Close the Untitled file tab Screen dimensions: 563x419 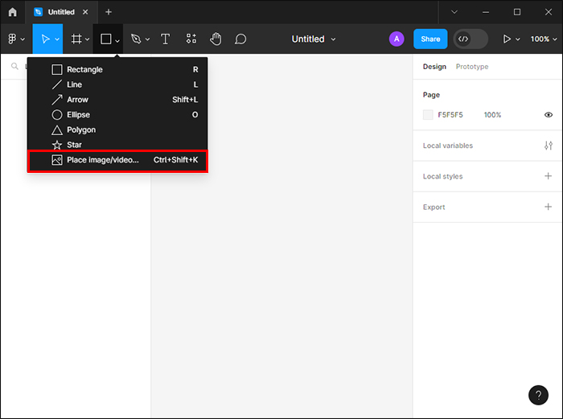click(85, 12)
